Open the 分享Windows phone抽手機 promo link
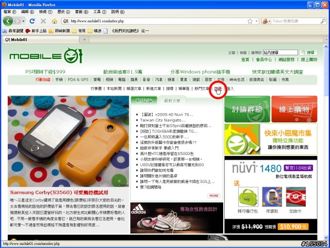 [x=200, y=72]
